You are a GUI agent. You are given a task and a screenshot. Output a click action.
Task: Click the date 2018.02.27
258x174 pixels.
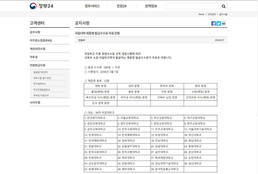click(219, 40)
